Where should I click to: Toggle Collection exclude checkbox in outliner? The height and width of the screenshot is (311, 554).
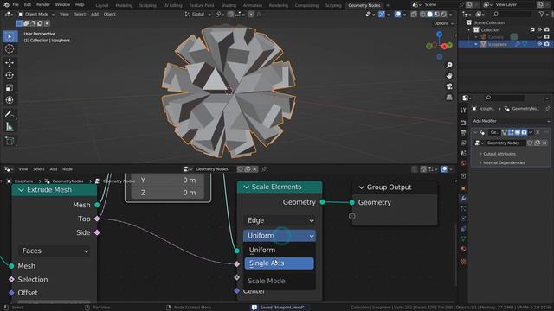[532, 30]
